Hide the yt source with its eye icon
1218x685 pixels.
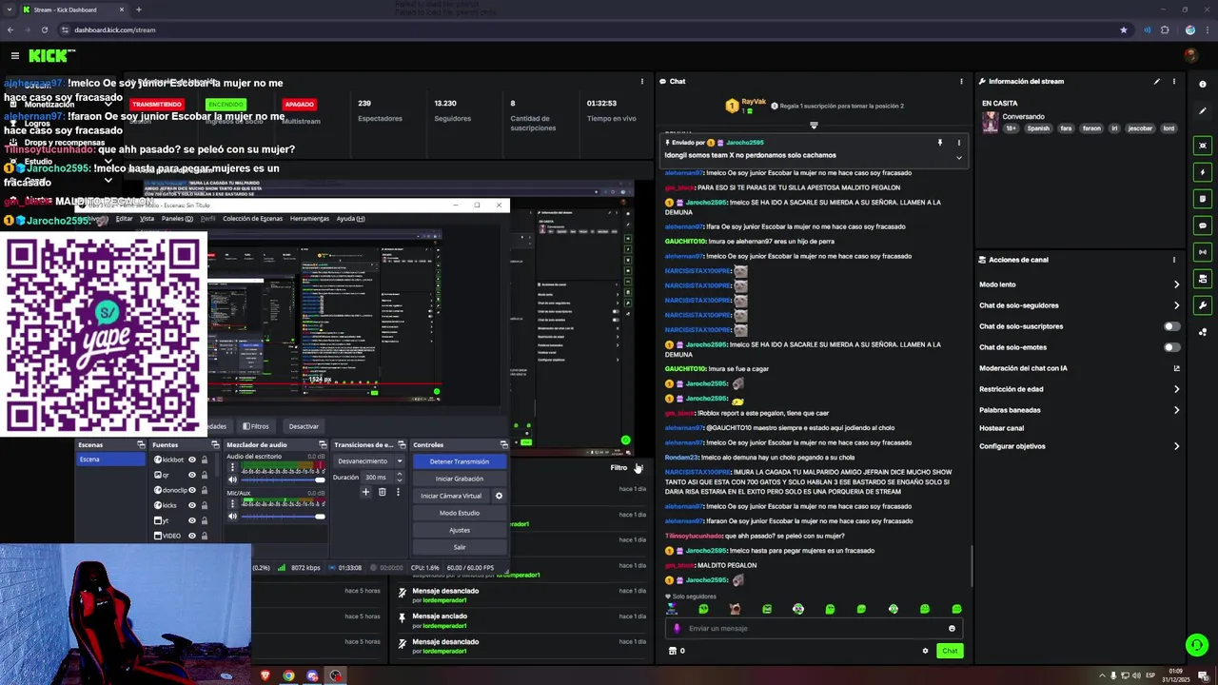coord(192,520)
